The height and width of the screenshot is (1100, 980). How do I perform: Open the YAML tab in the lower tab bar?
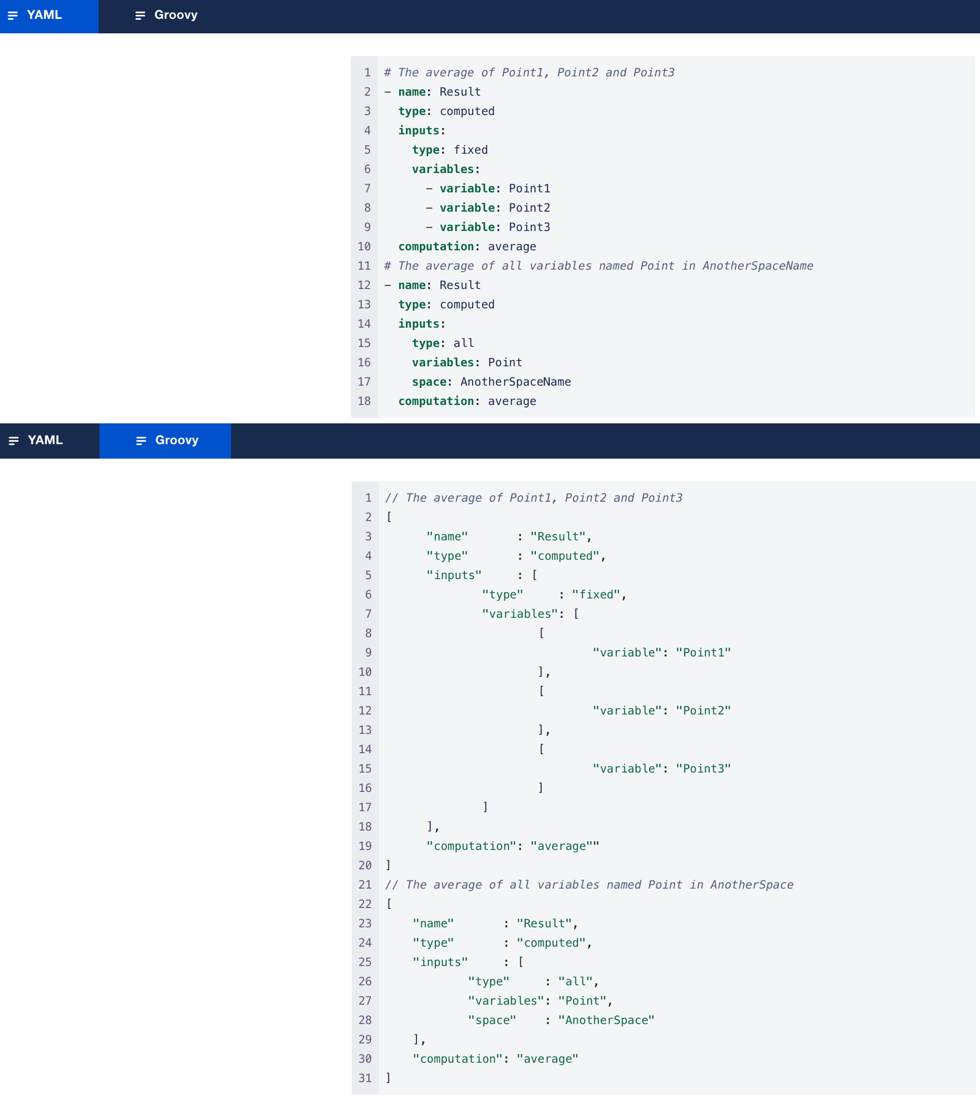(45, 440)
